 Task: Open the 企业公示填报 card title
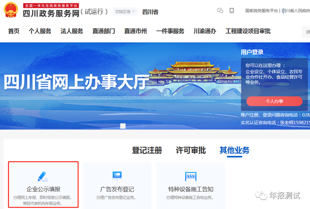coord(43,189)
